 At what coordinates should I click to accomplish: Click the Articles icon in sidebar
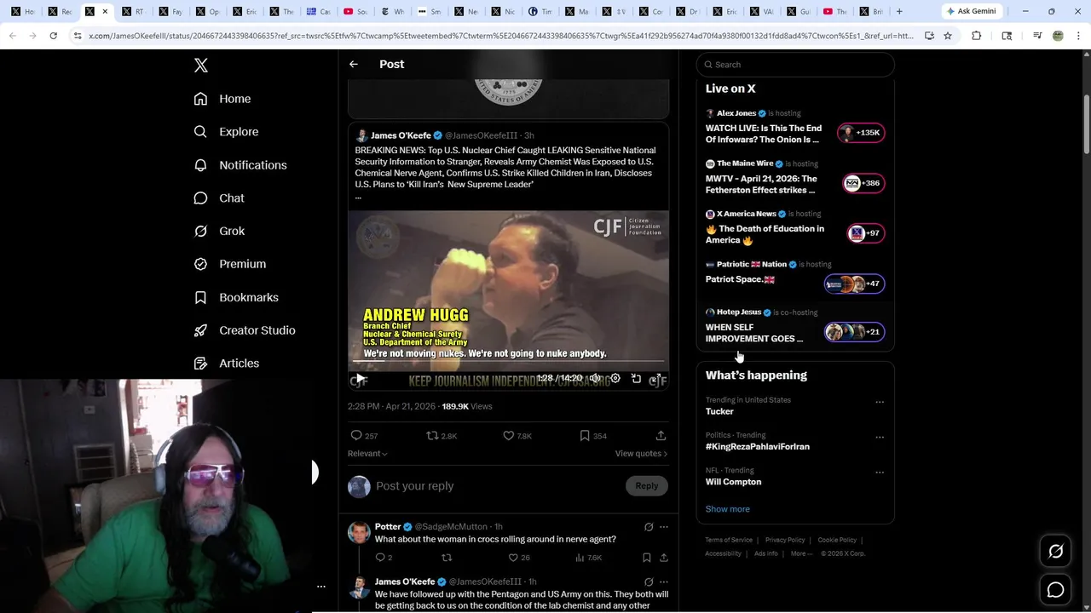click(200, 364)
